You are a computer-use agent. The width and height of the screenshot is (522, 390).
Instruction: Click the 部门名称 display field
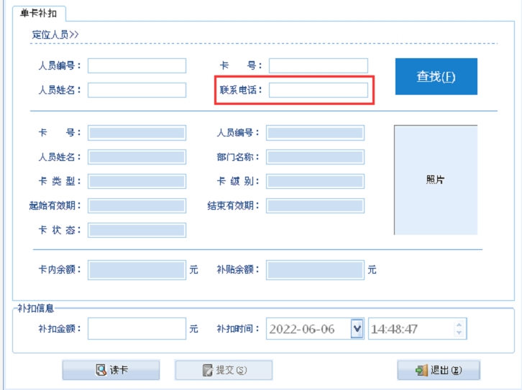click(315, 157)
